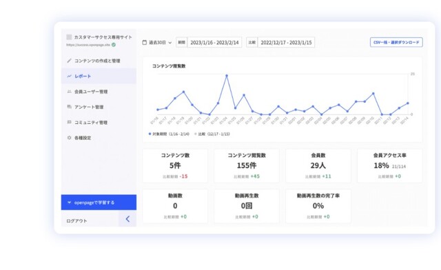Open the site URL link under the site name
The width and height of the screenshot is (441, 270).
tap(88, 45)
